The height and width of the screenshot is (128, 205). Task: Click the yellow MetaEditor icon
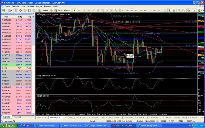tap(51, 10)
